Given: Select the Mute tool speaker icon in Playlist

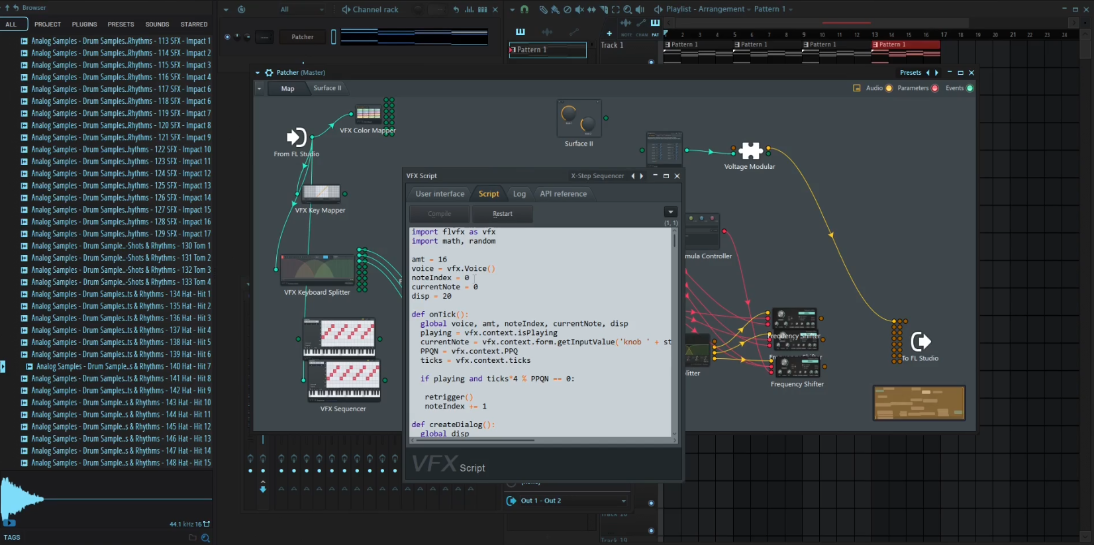Looking at the screenshot, I should pyautogui.click(x=579, y=9).
